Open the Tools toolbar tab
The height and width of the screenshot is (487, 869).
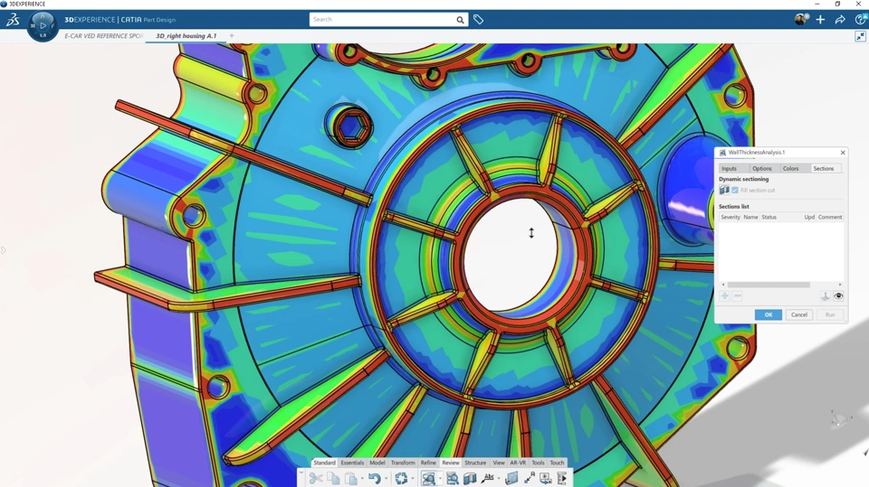[x=538, y=463]
